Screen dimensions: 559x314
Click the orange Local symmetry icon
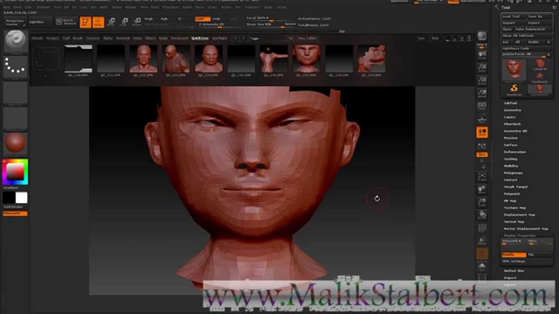[482, 132]
